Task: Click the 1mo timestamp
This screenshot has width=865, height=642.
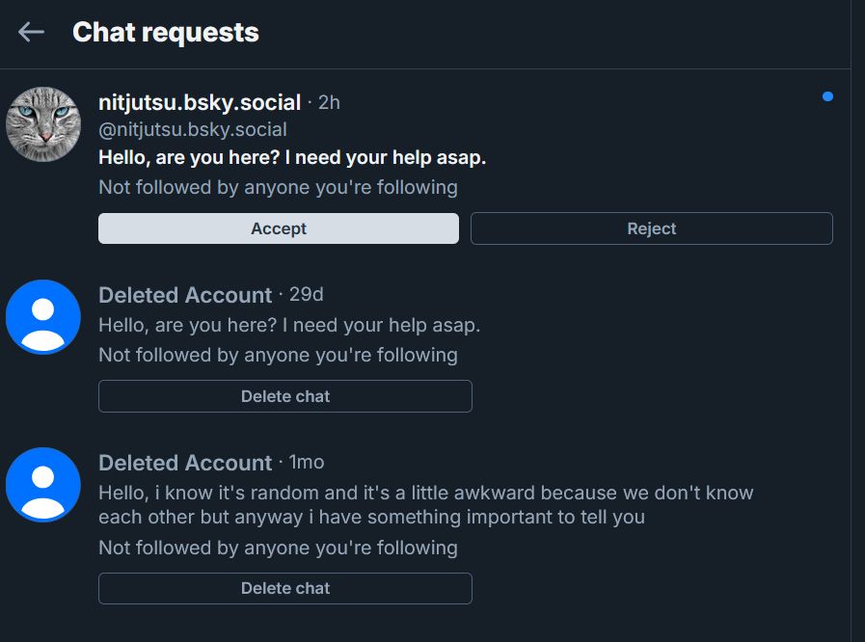Action: tap(307, 463)
